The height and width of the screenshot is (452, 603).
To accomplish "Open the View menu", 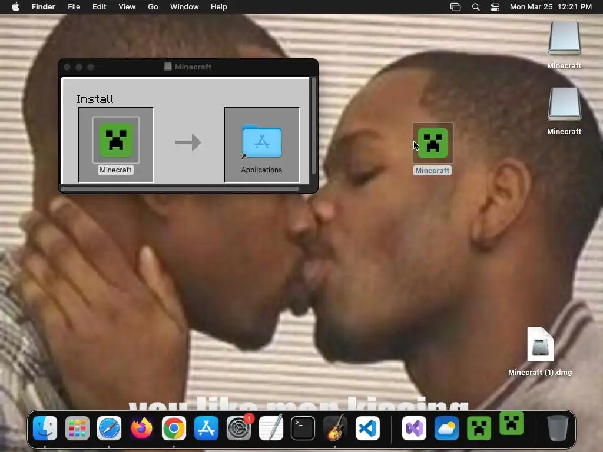I will pos(127,7).
